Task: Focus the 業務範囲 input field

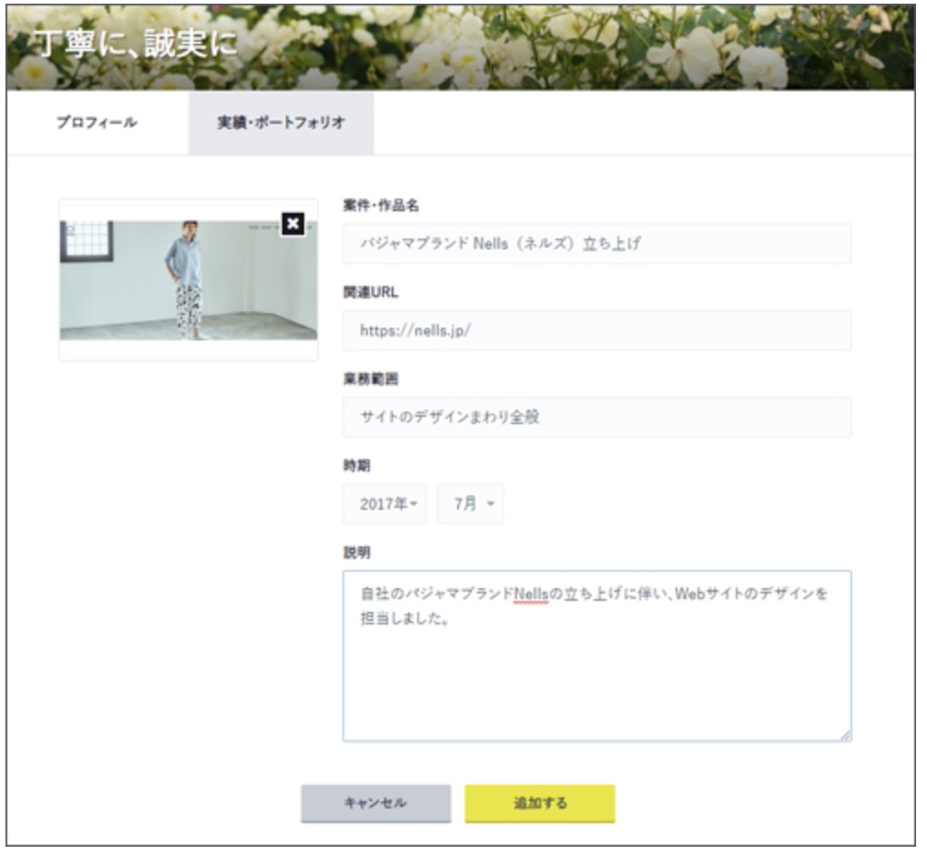Action: coord(597,417)
